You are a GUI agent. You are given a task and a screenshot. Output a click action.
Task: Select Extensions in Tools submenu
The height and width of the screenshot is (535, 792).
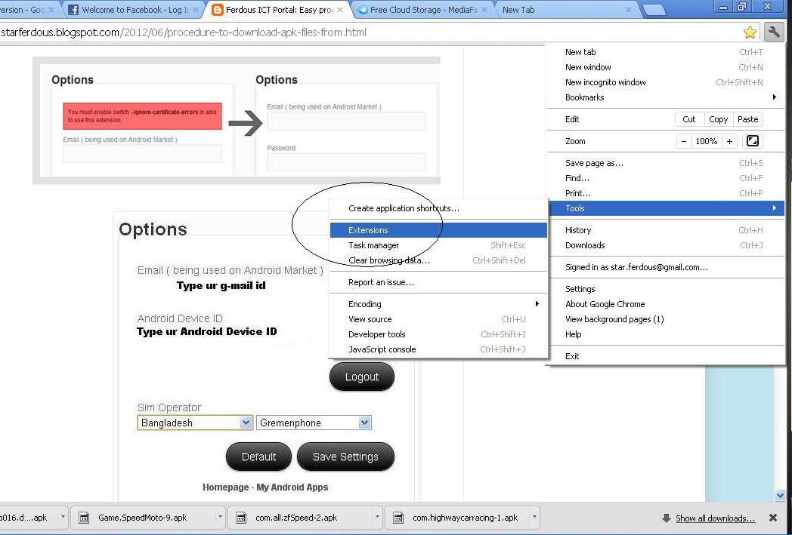click(x=438, y=230)
